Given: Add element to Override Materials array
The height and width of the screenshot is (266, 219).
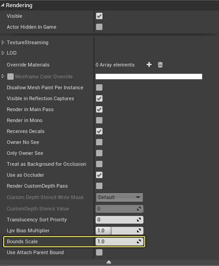Looking at the screenshot, I should click(149, 65).
